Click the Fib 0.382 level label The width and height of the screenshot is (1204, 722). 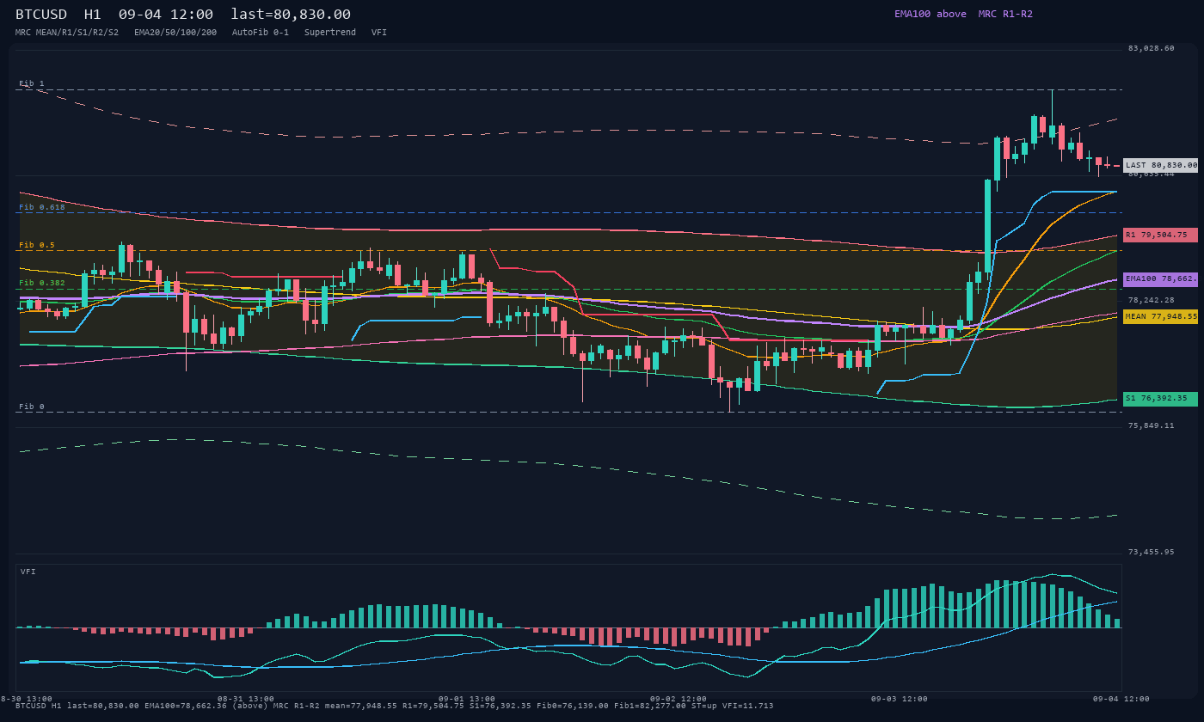(x=42, y=283)
